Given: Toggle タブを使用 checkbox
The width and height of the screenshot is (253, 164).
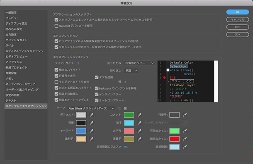Looking at the screenshot, I should [97, 77].
